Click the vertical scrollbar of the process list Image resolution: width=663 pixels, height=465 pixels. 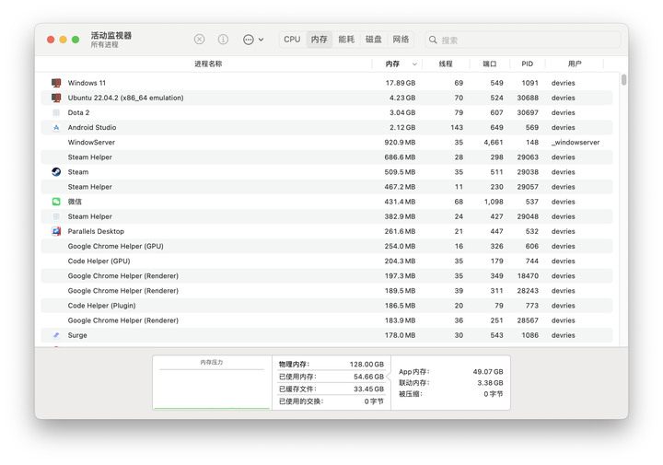tap(623, 80)
